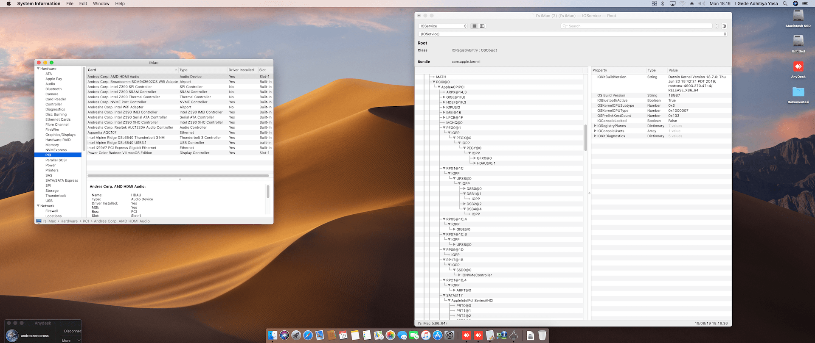This screenshot has width=815, height=343.
Task: Expand the IORegistryPlanes dictionary property
Action: (x=595, y=126)
